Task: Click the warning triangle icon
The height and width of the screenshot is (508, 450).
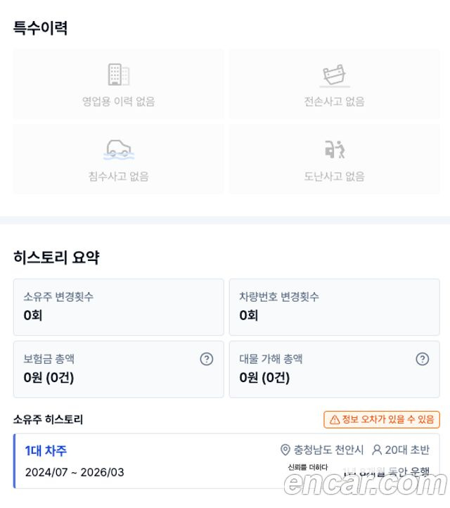Action: click(x=335, y=419)
